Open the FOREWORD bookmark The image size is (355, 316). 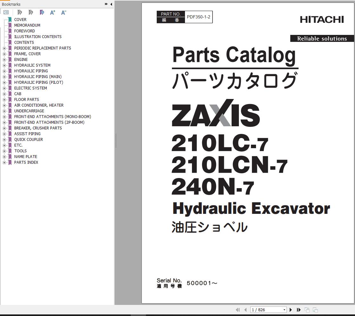(x=24, y=31)
